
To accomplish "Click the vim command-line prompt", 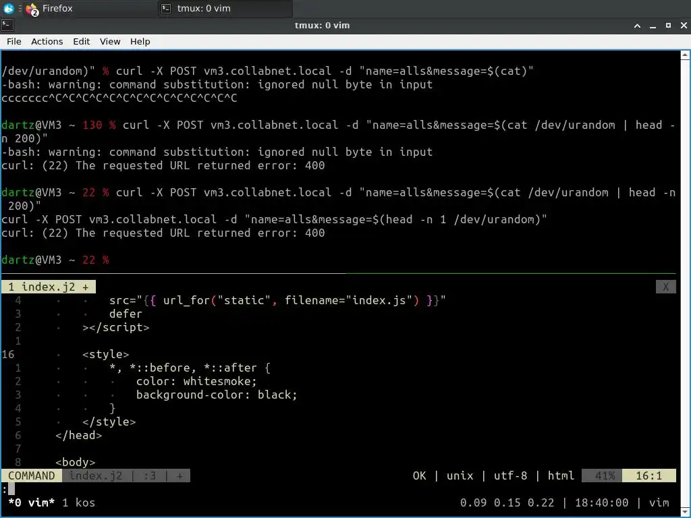I will [x=8, y=489].
